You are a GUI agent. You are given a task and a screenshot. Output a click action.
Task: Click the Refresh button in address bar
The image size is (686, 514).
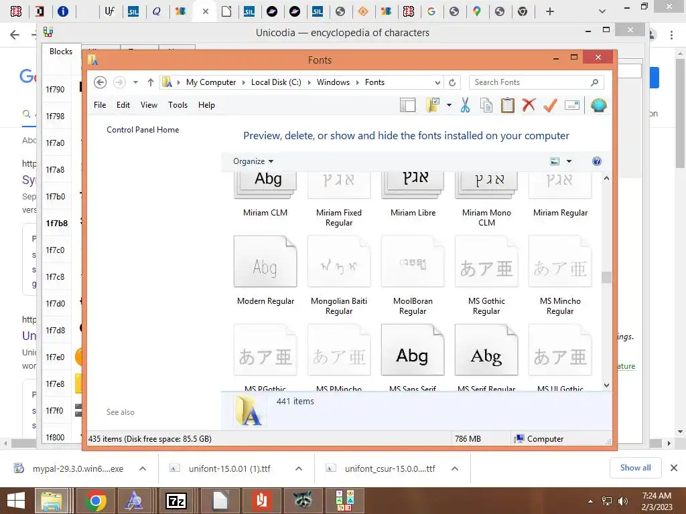coord(452,82)
